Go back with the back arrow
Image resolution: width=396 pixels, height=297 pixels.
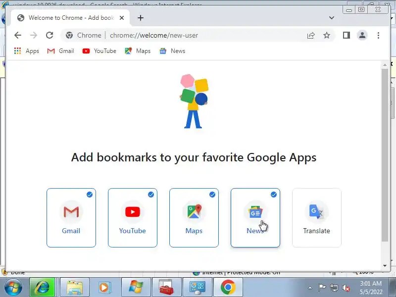[18, 35]
